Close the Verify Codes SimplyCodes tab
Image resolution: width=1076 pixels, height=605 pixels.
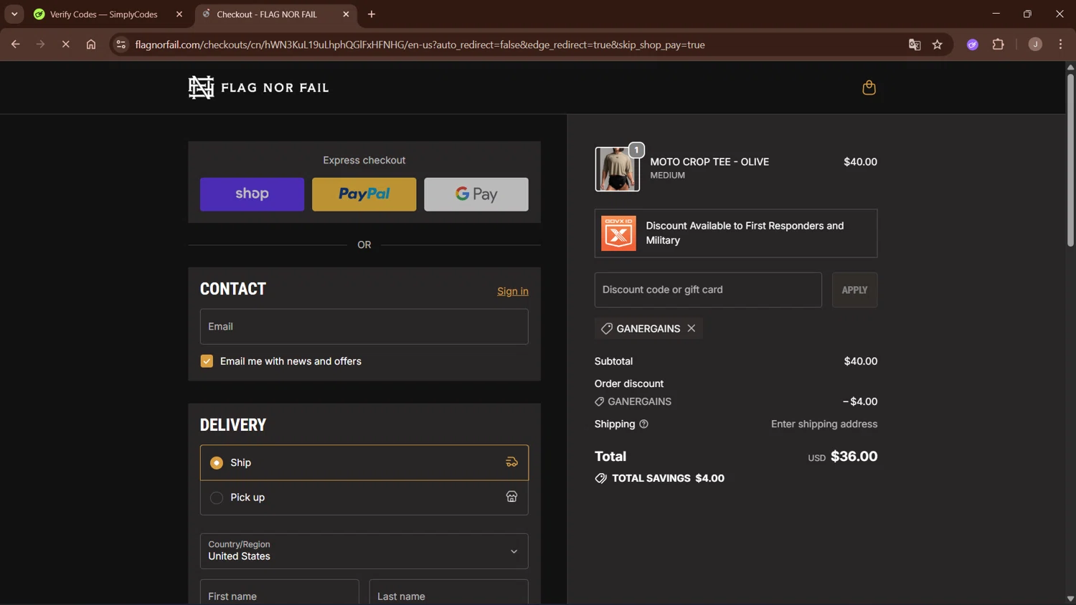pos(179,14)
